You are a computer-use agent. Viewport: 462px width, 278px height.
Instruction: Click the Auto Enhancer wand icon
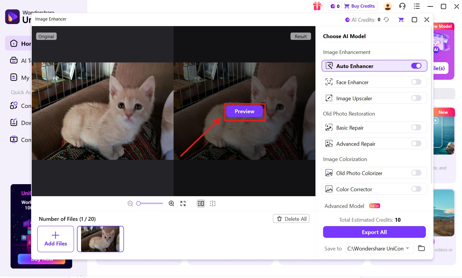(329, 66)
